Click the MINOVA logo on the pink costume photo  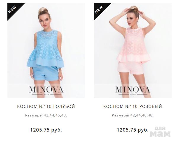click(133, 90)
